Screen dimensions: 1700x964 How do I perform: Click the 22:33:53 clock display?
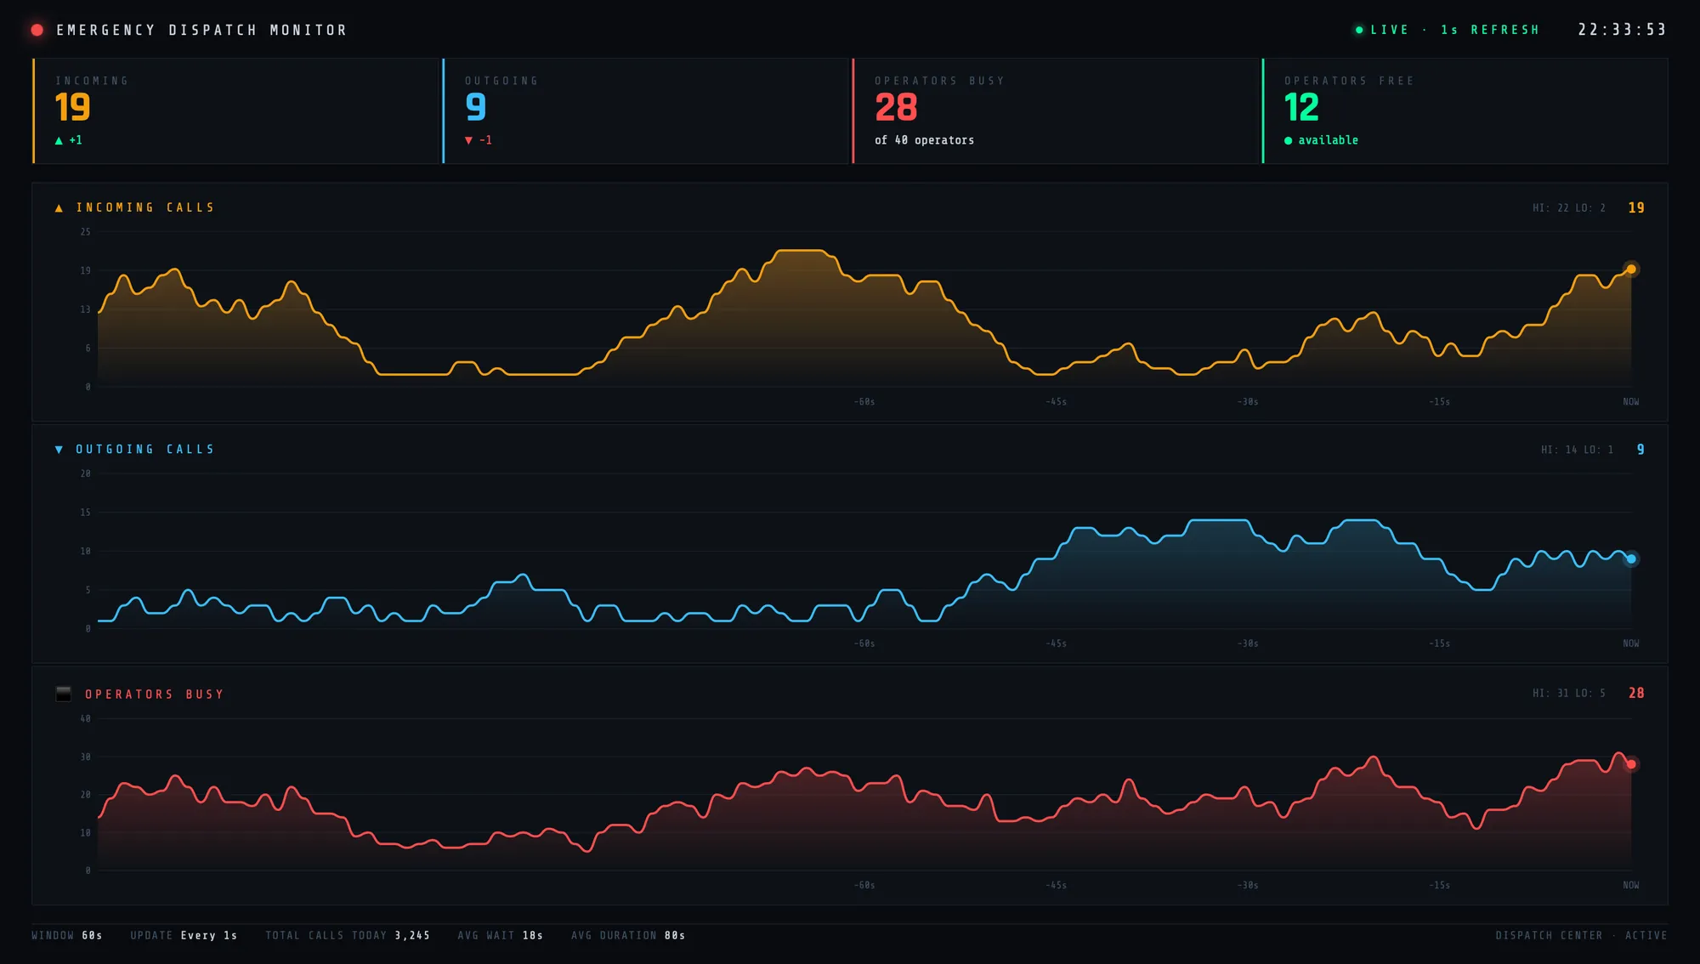click(x=1622, y=30)
